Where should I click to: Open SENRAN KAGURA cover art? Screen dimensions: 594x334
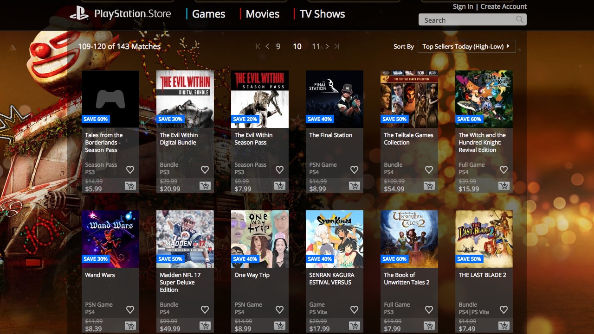pyautogui.click(x=335, y=239)
